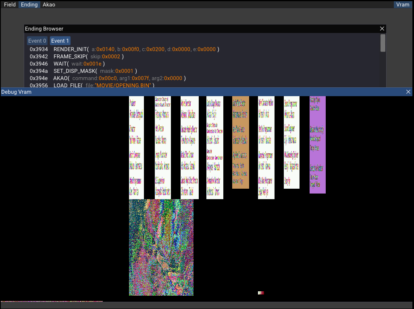Viewport: 414px width, 309px height.
Task: Click the small red-white palette swatch
Action: [261, 293]
